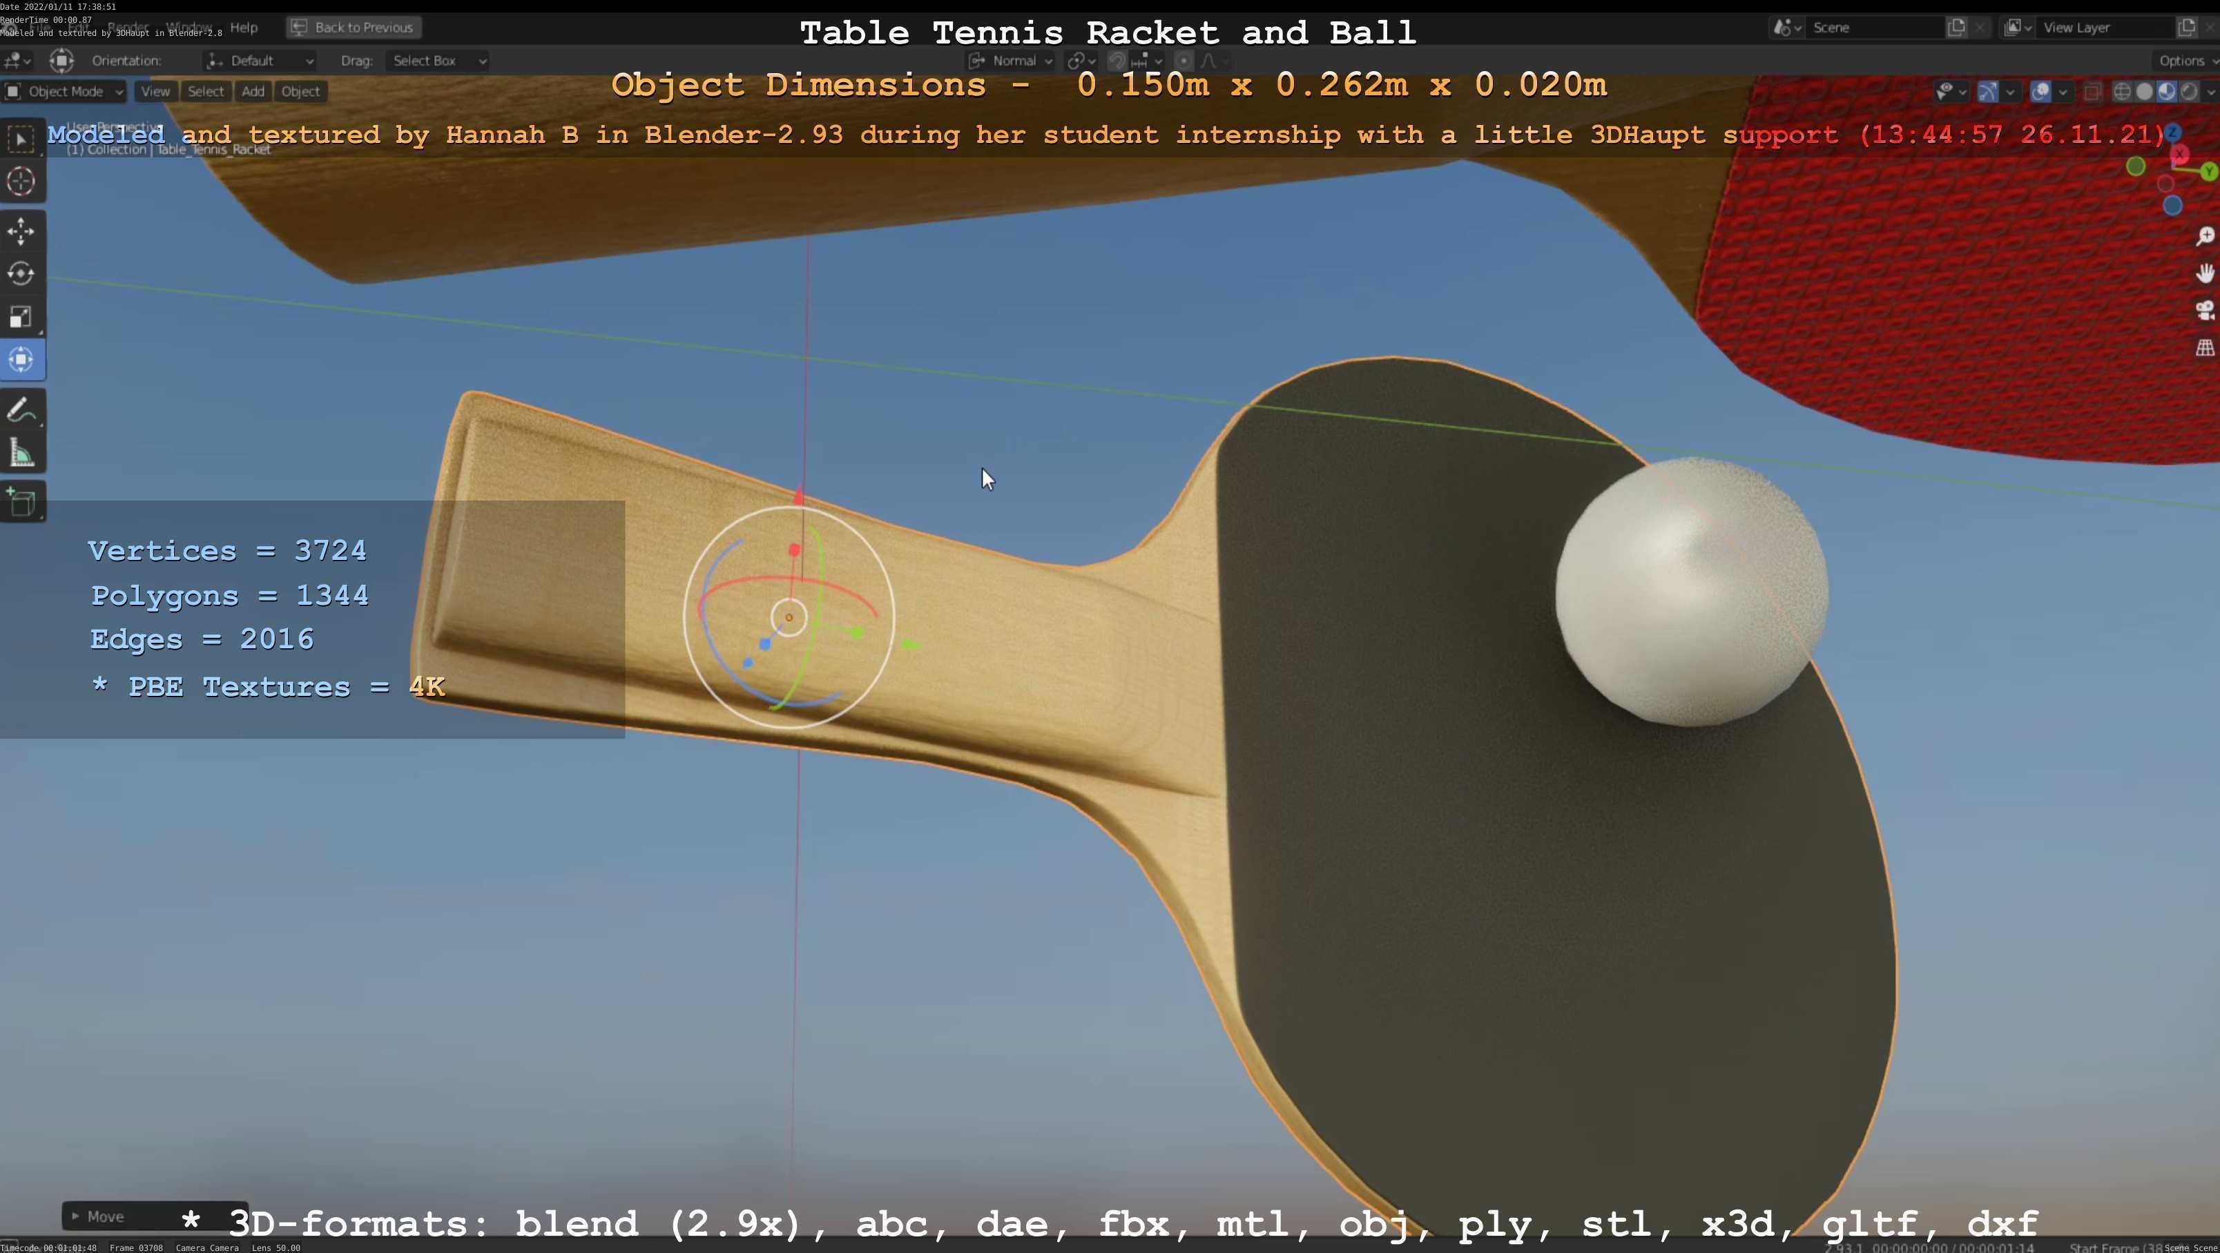Screen dimensions: 2220x1253
Task: Activate the Add Cube tool
Action: coord(21,503)
